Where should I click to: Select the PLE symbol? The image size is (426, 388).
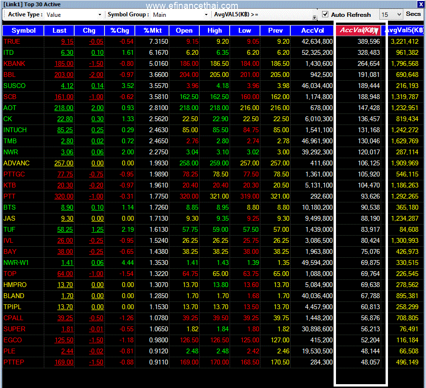(9, 351)
